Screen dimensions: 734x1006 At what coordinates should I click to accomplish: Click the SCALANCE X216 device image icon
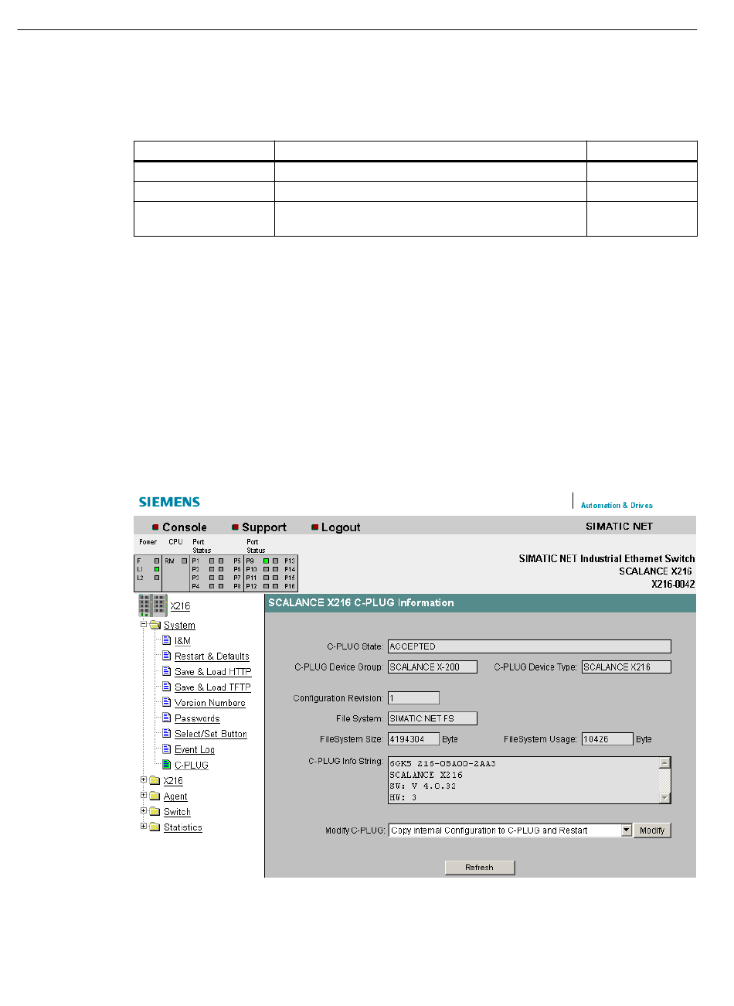point(153,605)
